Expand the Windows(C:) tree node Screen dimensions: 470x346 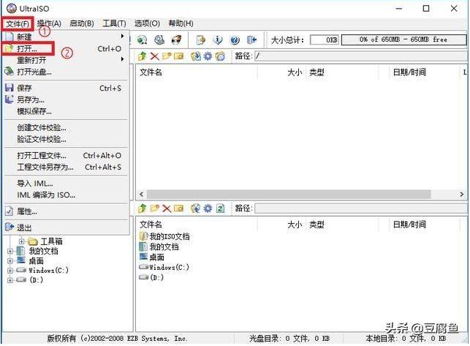[x=10, y=271]
